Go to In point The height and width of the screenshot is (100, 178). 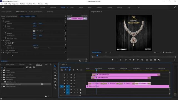[126, 60]
